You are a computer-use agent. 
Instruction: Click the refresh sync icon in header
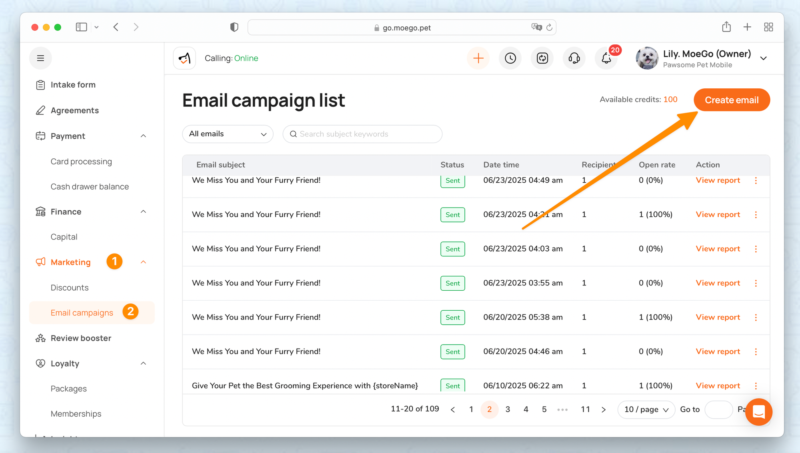[x=542, y=58]
